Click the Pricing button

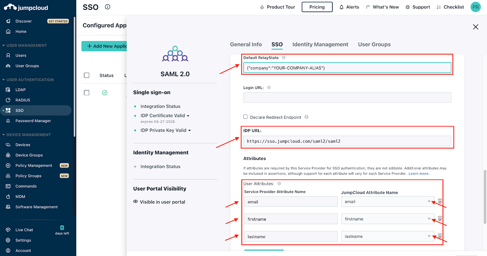[x=317, y=7]
